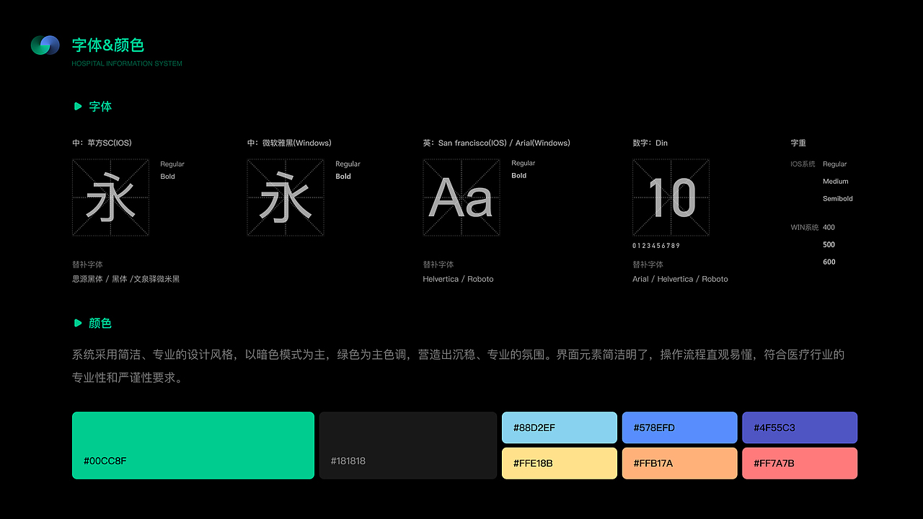Select the 数字: Din category label

tap(651, 143)
